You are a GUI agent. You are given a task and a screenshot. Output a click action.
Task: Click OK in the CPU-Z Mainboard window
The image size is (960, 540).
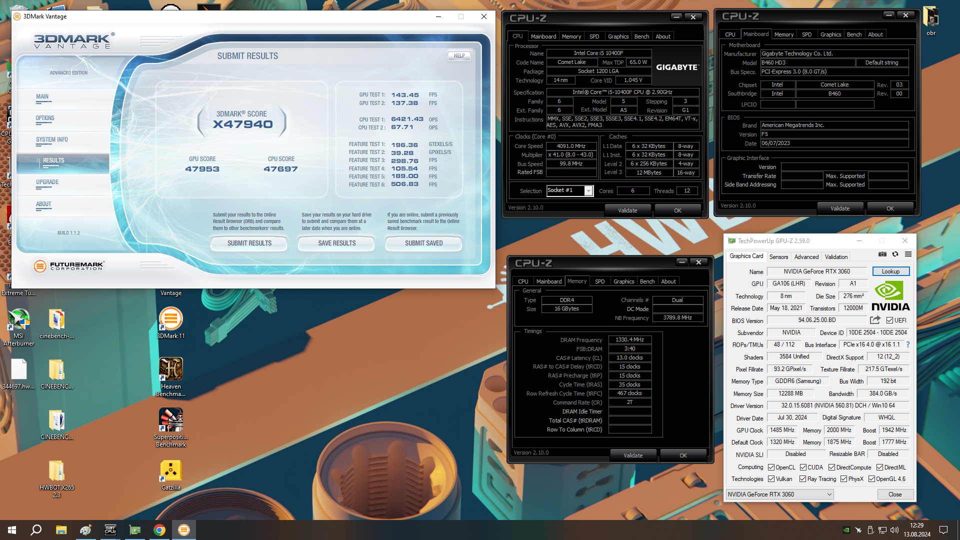tap(890, 208)
